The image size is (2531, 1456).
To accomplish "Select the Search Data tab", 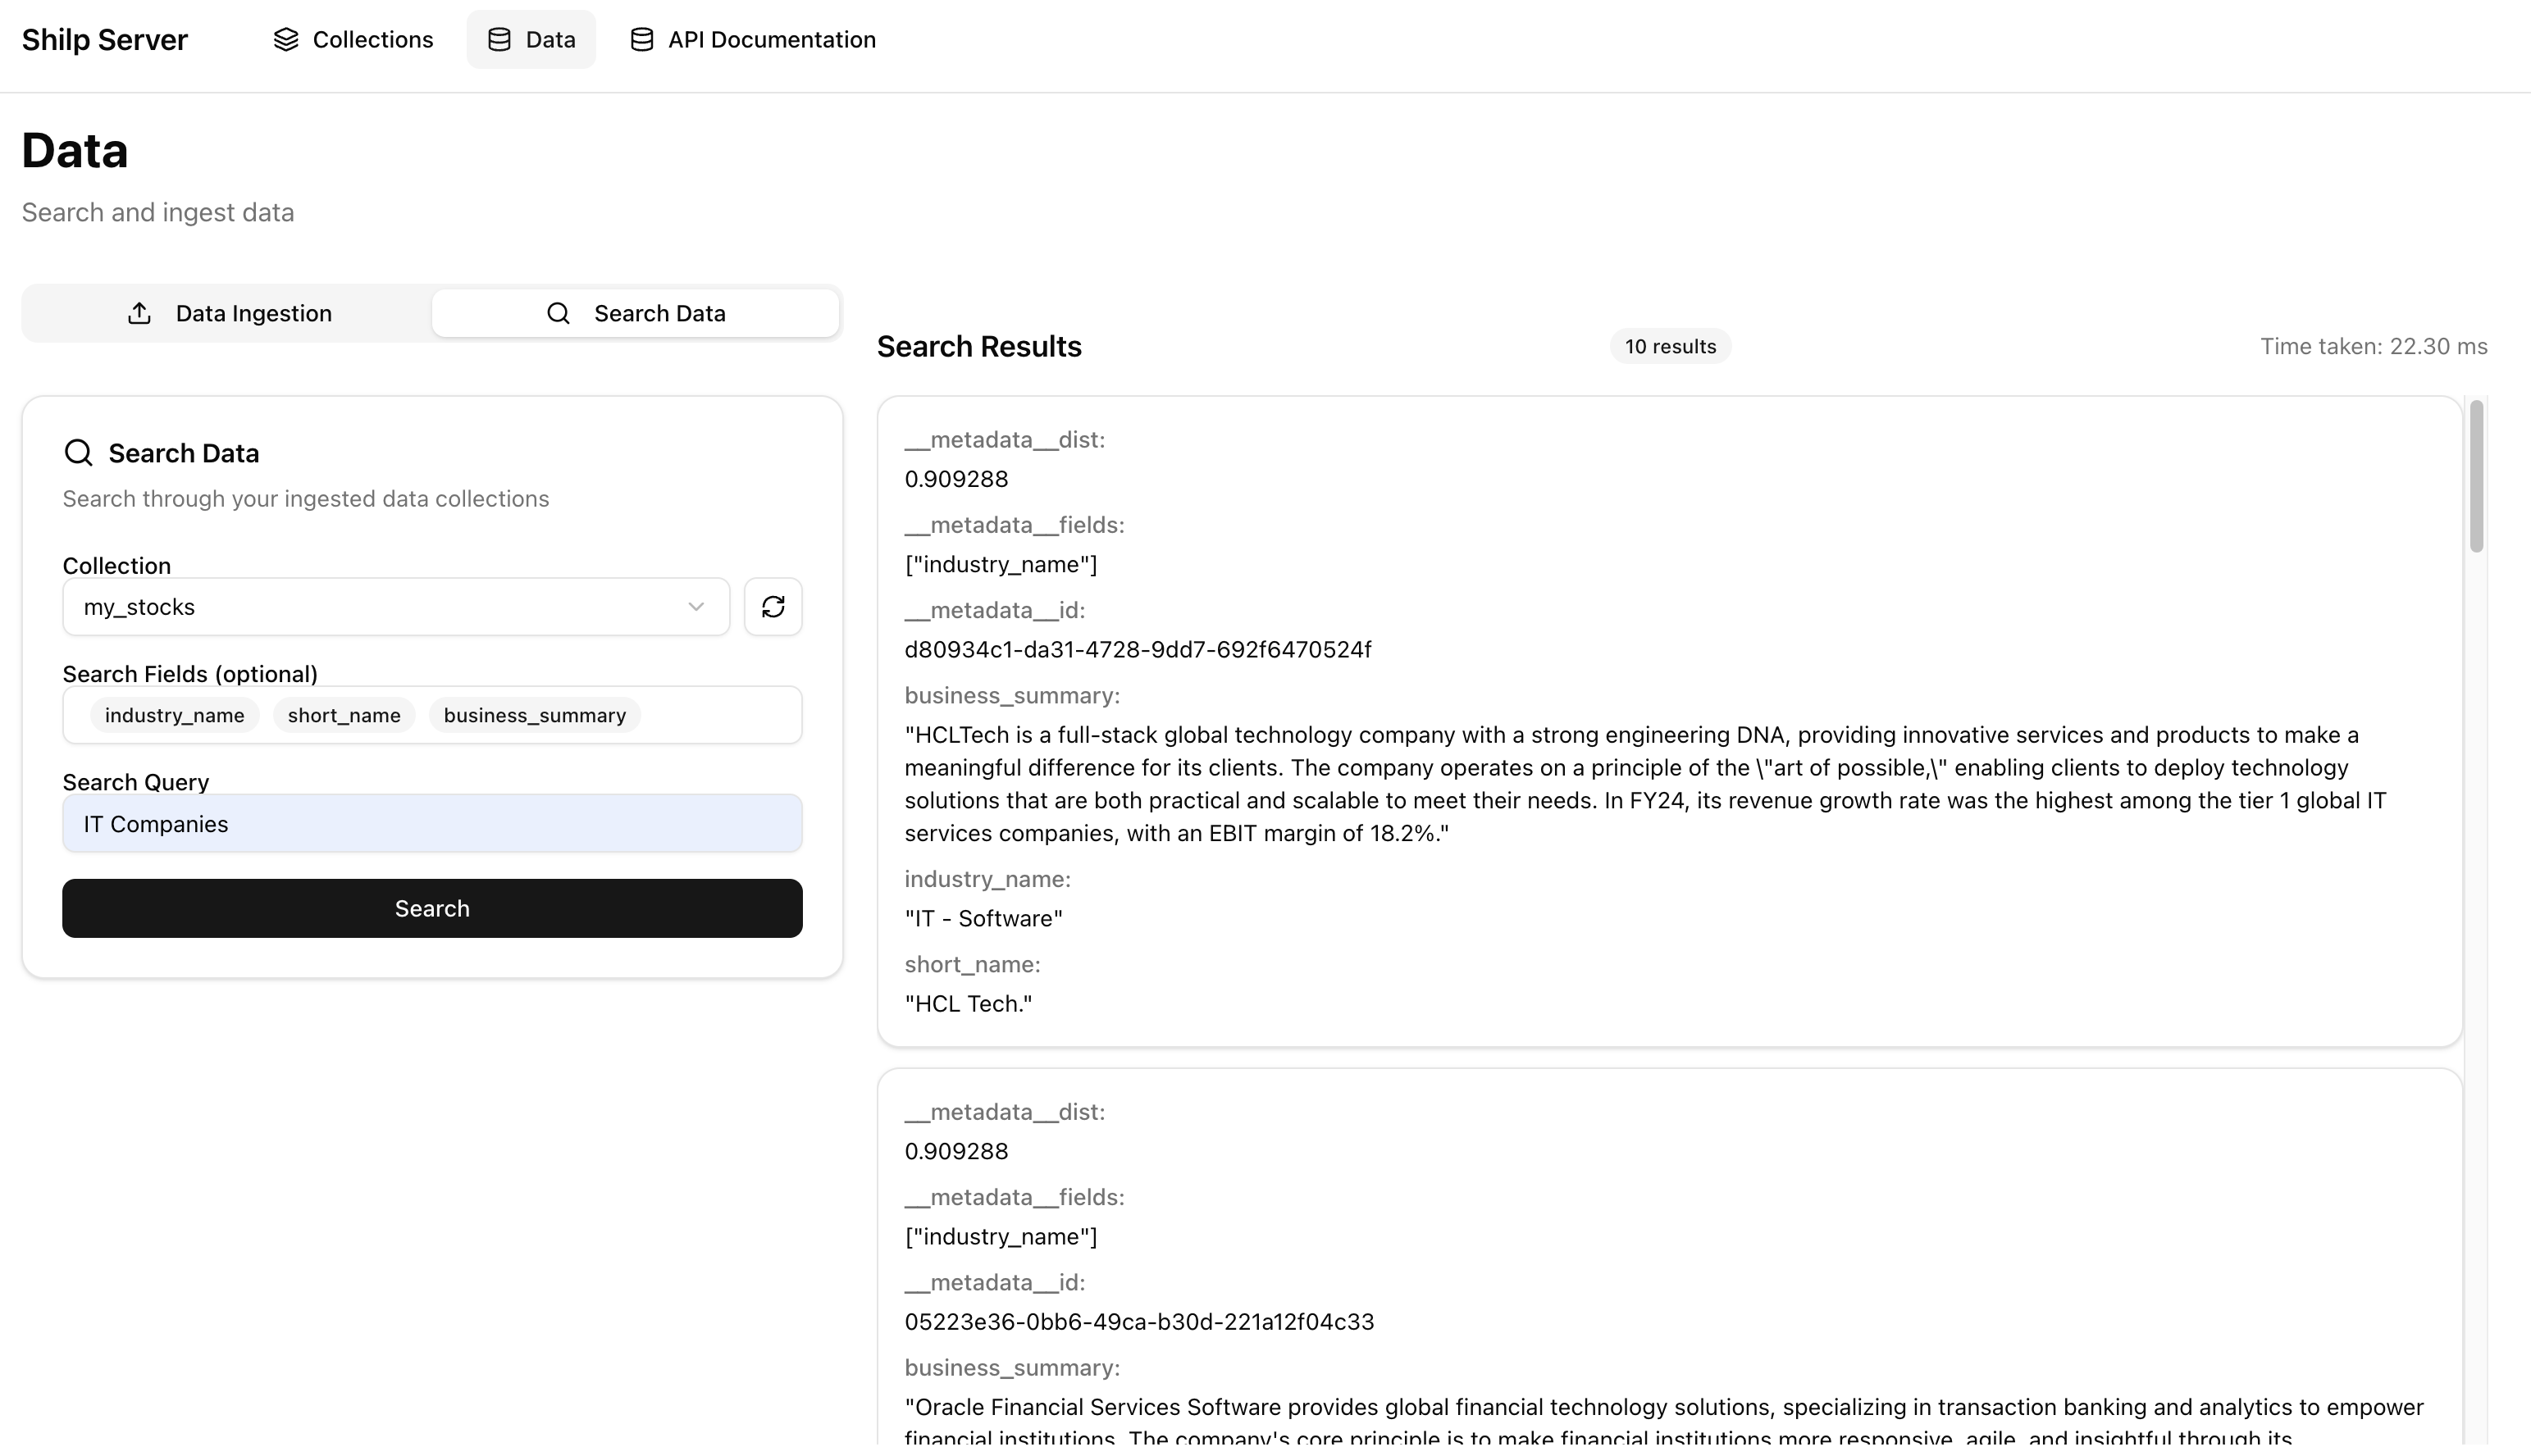I will pyautogui.click(x=636, y=313).
